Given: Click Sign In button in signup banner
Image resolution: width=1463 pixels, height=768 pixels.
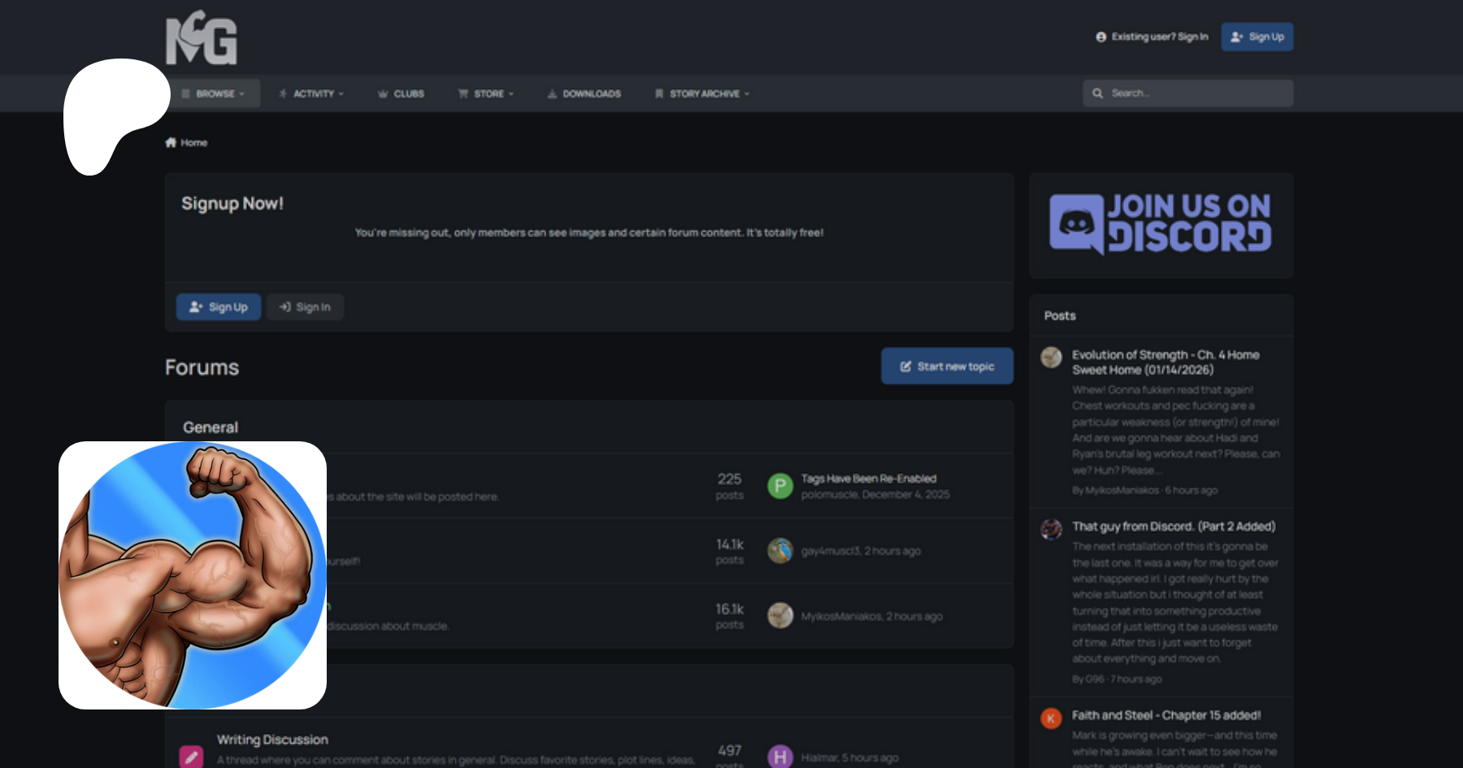Looking at the screenshot, I should click(305, 307).
